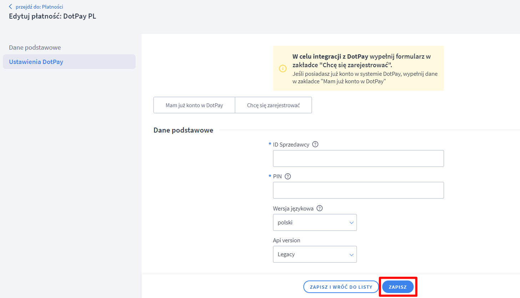
Task: Click the Api version label
Action: (x=287, y=240)
